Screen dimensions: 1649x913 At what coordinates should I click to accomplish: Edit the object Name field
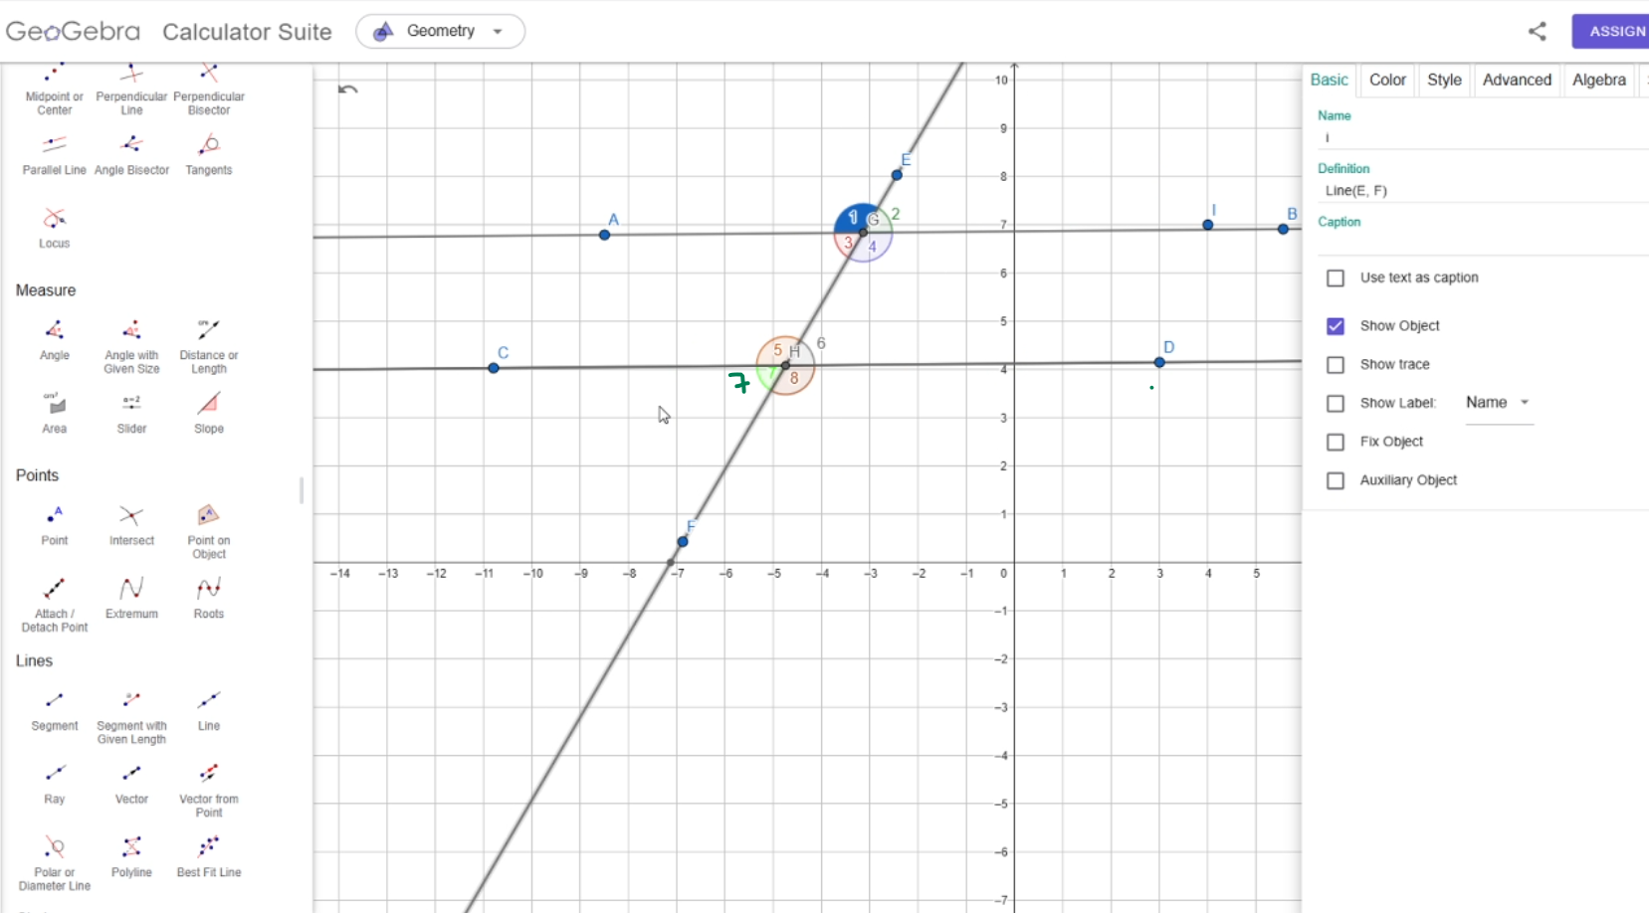pos(1483,138)
